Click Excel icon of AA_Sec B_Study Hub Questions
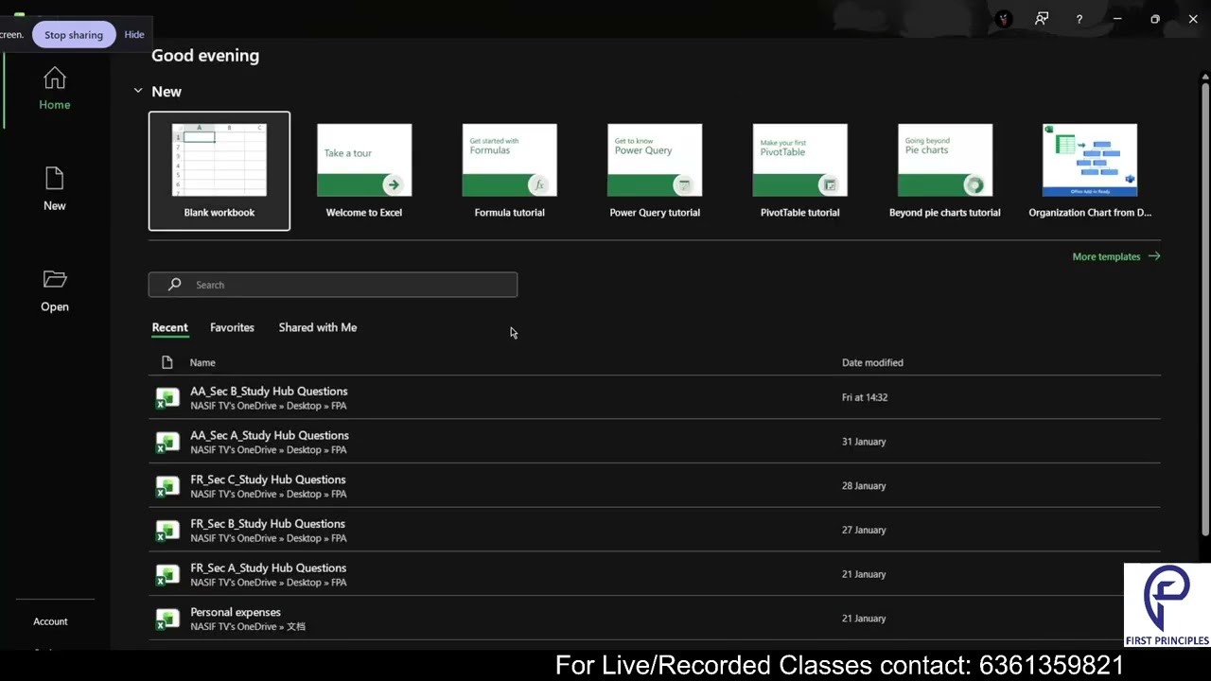The image size is (1211, 681). [x=167, y=398]
